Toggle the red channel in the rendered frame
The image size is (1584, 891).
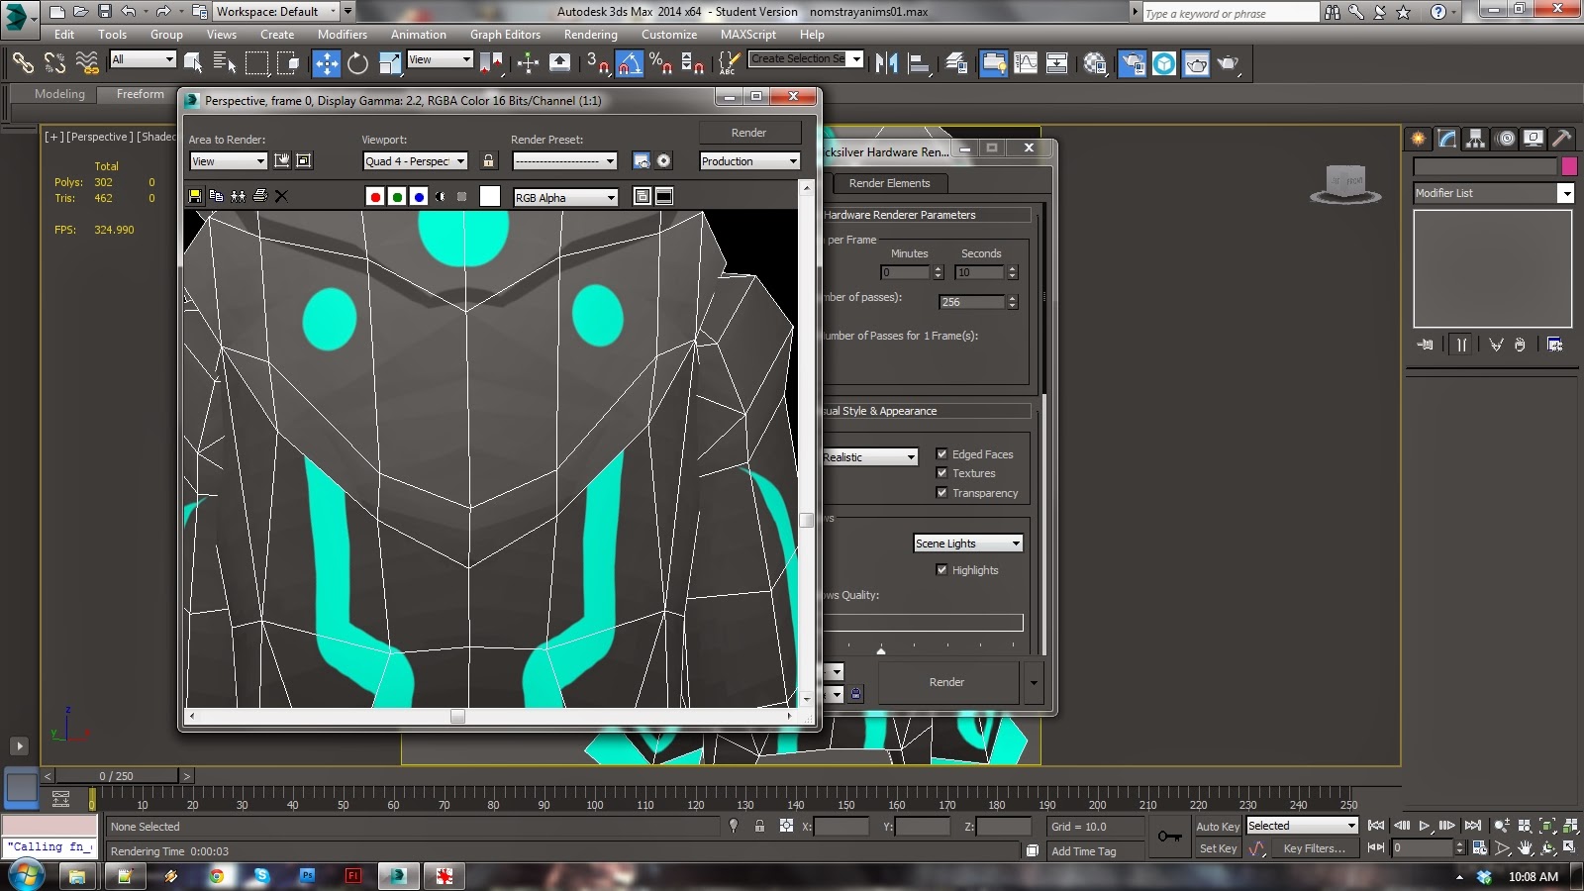coord(375,197)
